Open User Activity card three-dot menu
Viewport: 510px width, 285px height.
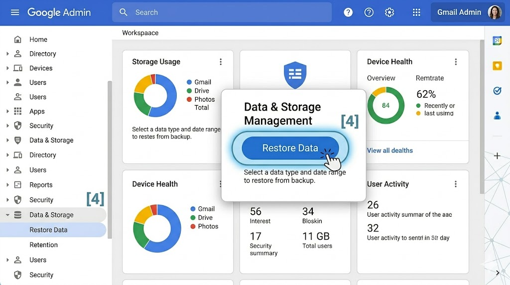(455, 184)
